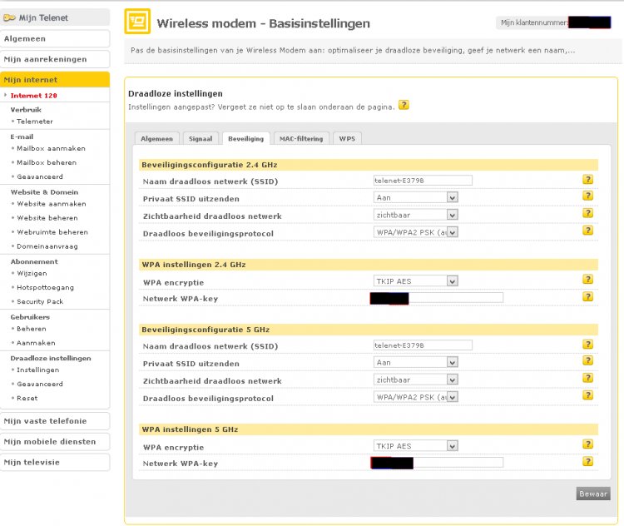Image resolution: width=624 pixels, height=526 pixels.
Task: Click help icon next to 5 GHz Netwerk WPA-key
Action: 587,462
